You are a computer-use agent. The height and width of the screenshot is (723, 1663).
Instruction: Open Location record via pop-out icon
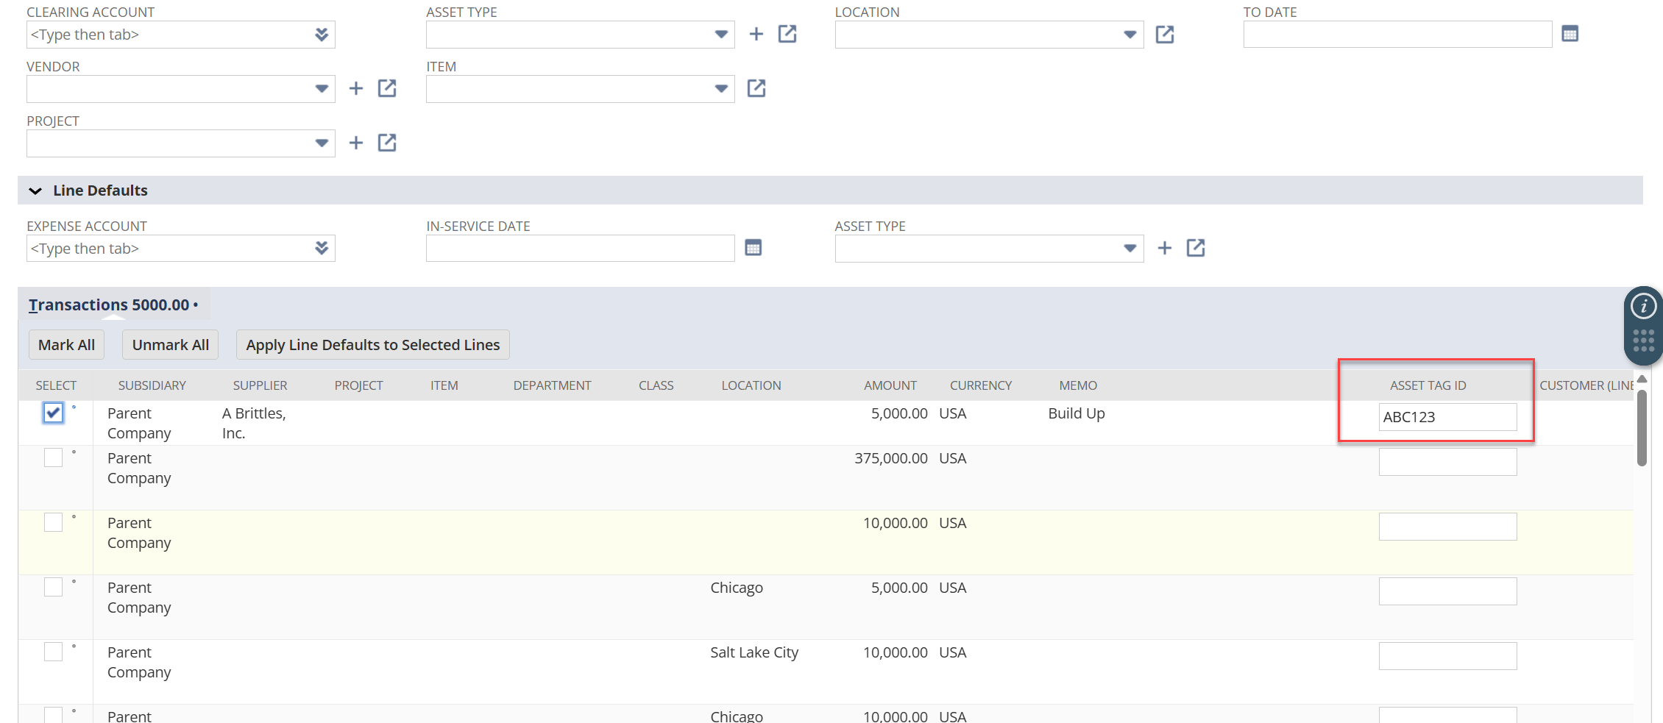(1164, 34)
